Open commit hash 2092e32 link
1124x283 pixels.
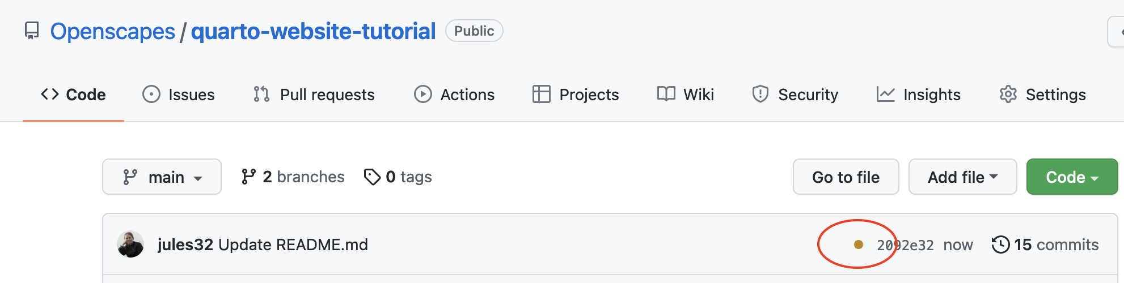click(906, 245)
